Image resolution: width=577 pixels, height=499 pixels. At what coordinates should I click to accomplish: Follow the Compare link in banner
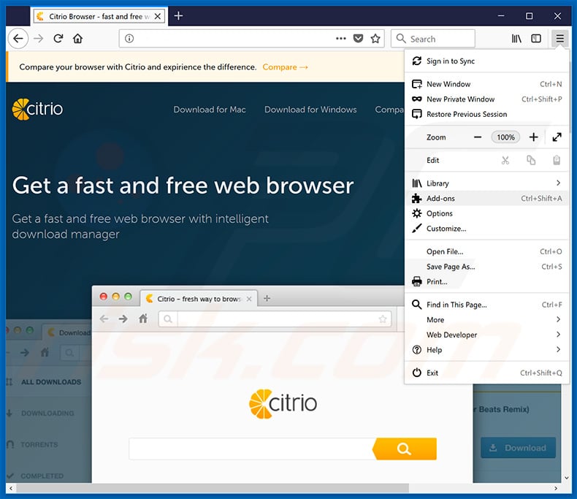[285, 67]
